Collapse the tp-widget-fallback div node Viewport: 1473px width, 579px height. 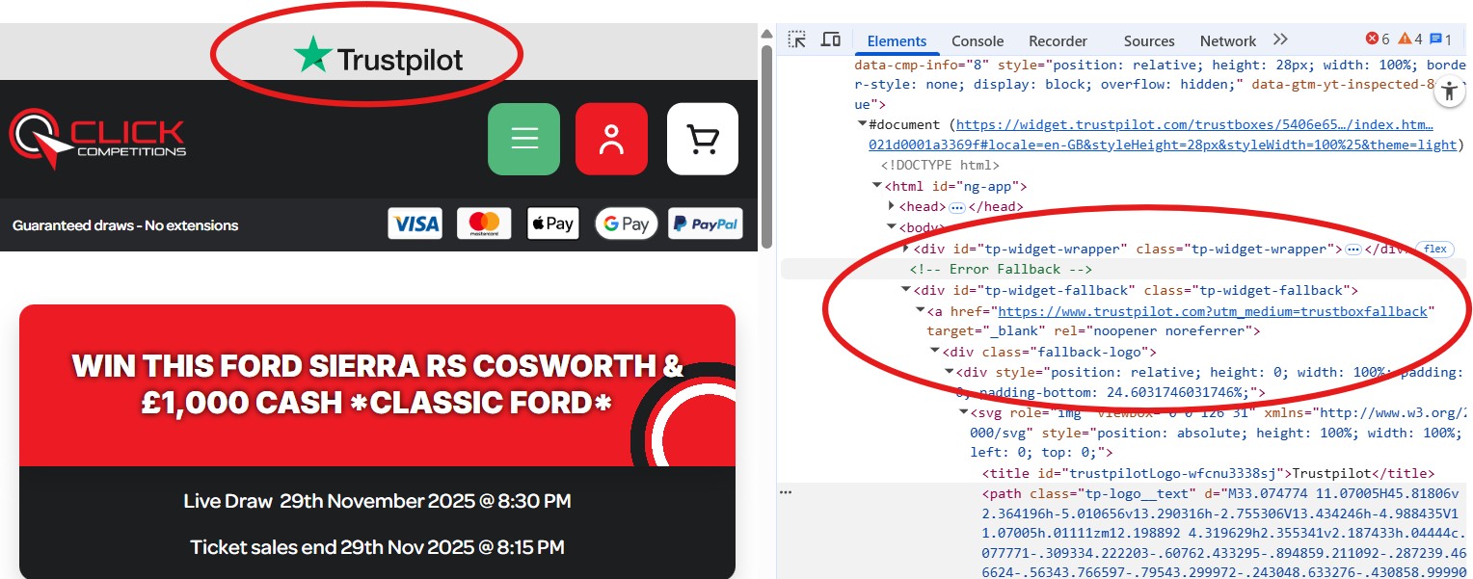click(906, 290)
